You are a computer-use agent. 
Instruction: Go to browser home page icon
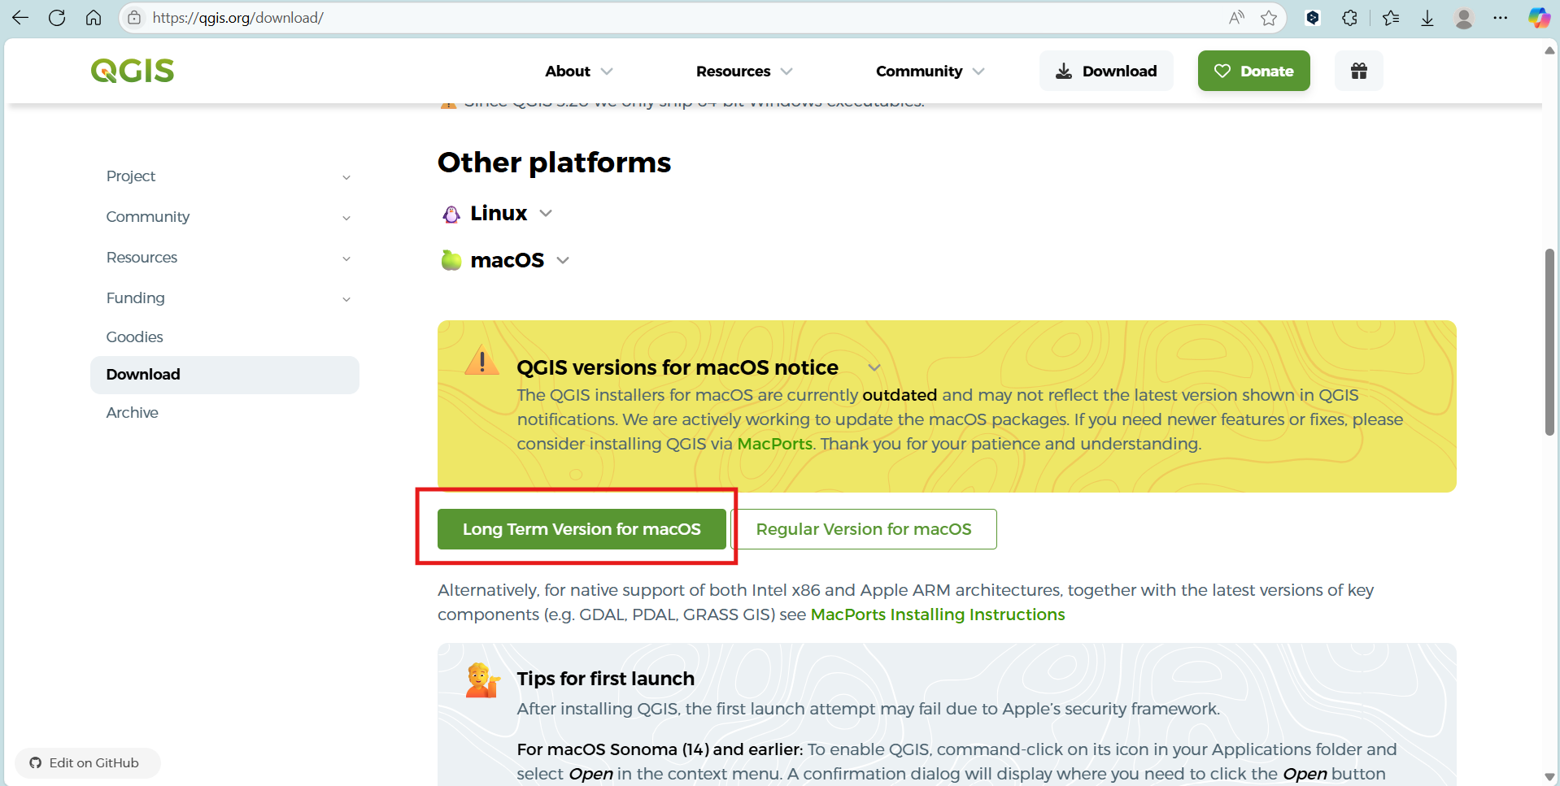[94, 18]
